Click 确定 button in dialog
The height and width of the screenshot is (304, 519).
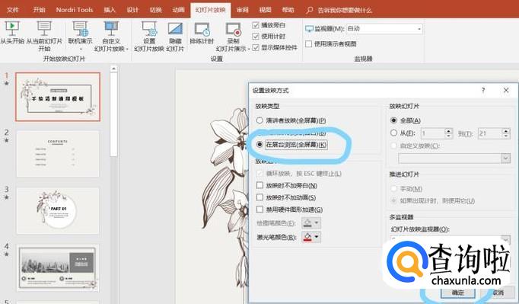coord(458,293)
